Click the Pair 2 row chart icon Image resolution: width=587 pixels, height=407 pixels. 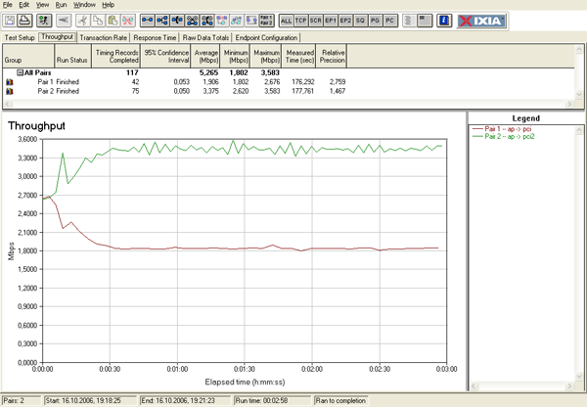pos(10,91)
